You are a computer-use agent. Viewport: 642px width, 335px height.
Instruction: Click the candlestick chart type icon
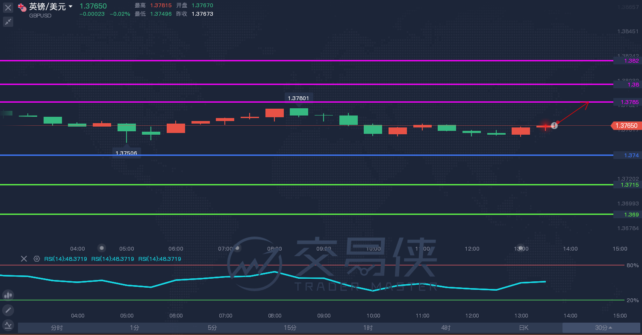(x=8, y=295)
